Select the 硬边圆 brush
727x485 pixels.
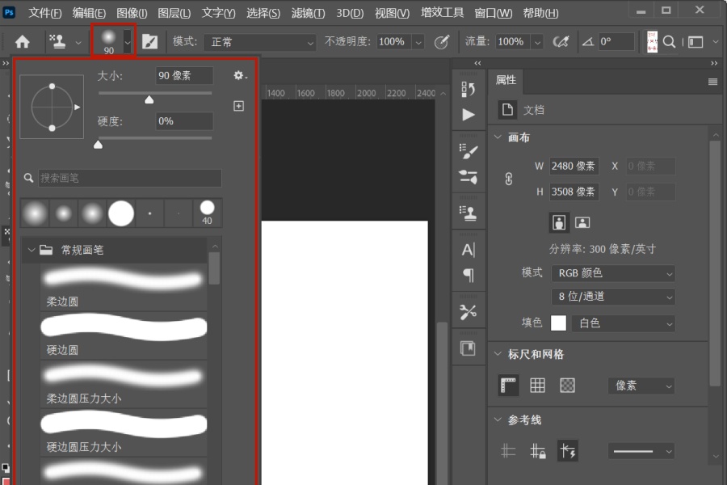pyautogui.click(x=124, y=335)
